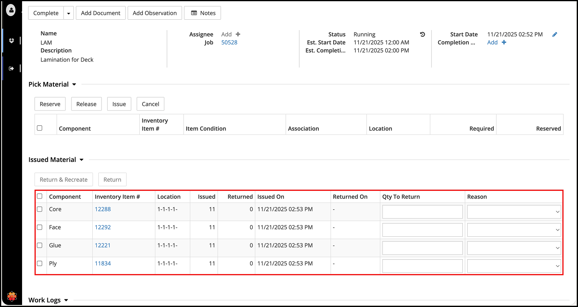
Task: Tick the checkbox for the Ply row
Action: 39,264
